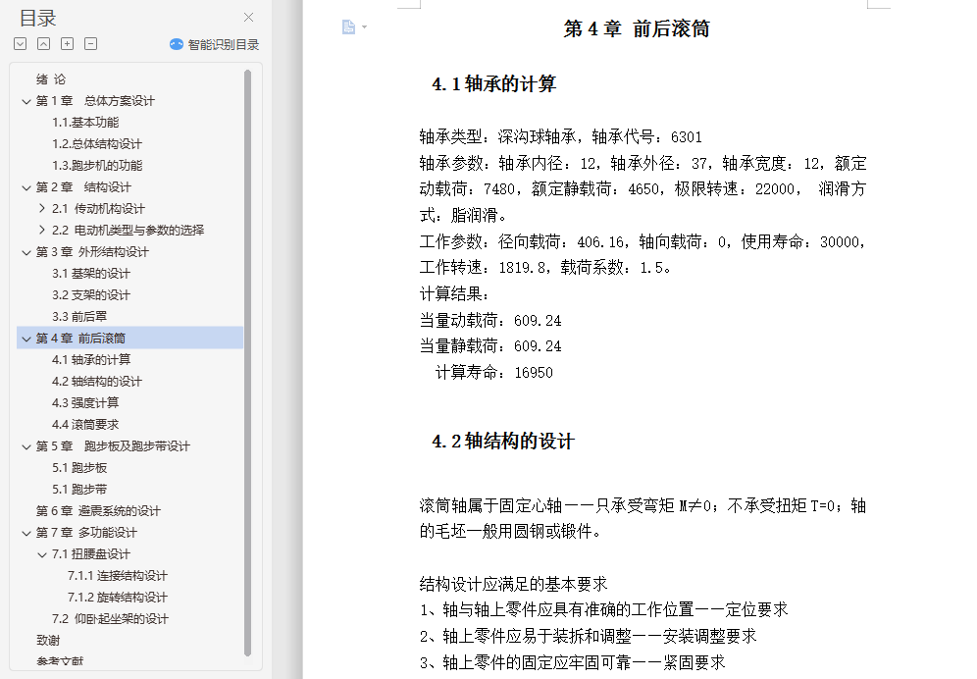Click the plus (add heading level) icon
This screenshot has width=977, height=679.
(68, 43)
